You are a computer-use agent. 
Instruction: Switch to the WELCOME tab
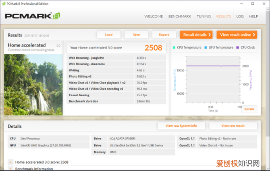154,16
